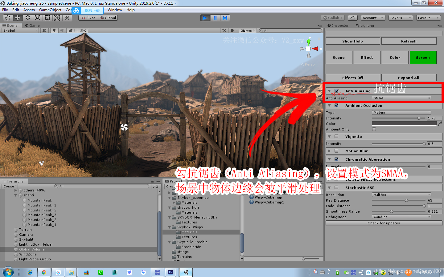Switch to the Lighting tab

[365, 26]
